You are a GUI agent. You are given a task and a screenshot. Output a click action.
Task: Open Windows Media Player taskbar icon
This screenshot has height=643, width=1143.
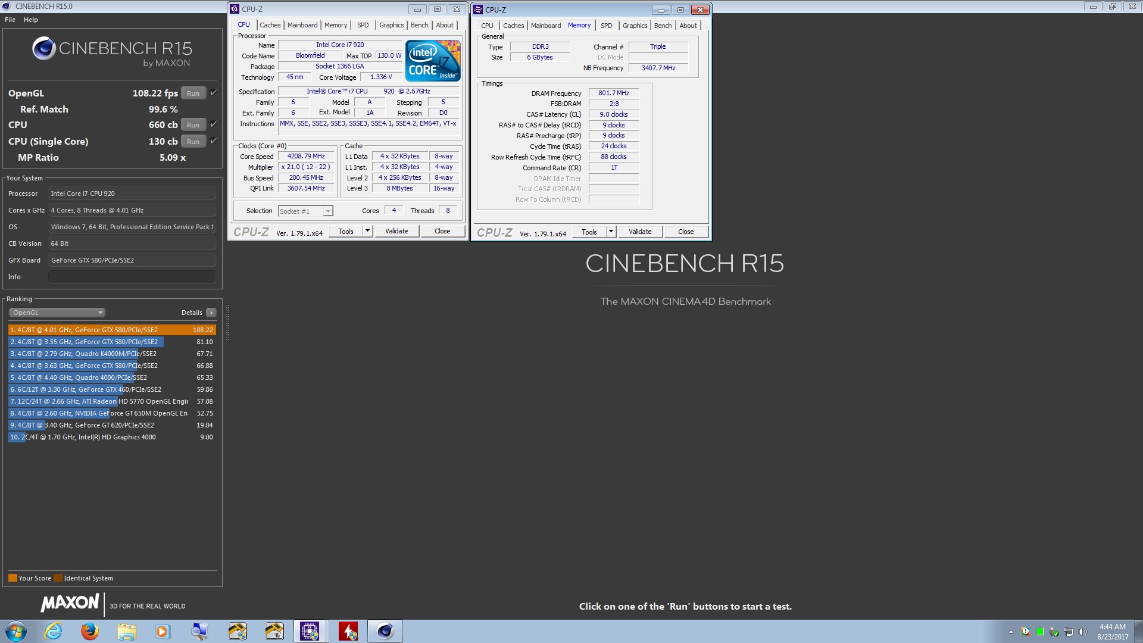[x=163, y=631]
